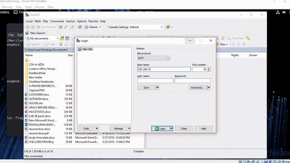The image size is (290, 163).
Task: Click the Owner column header in remote panel
Action: [x=253, y=55]
